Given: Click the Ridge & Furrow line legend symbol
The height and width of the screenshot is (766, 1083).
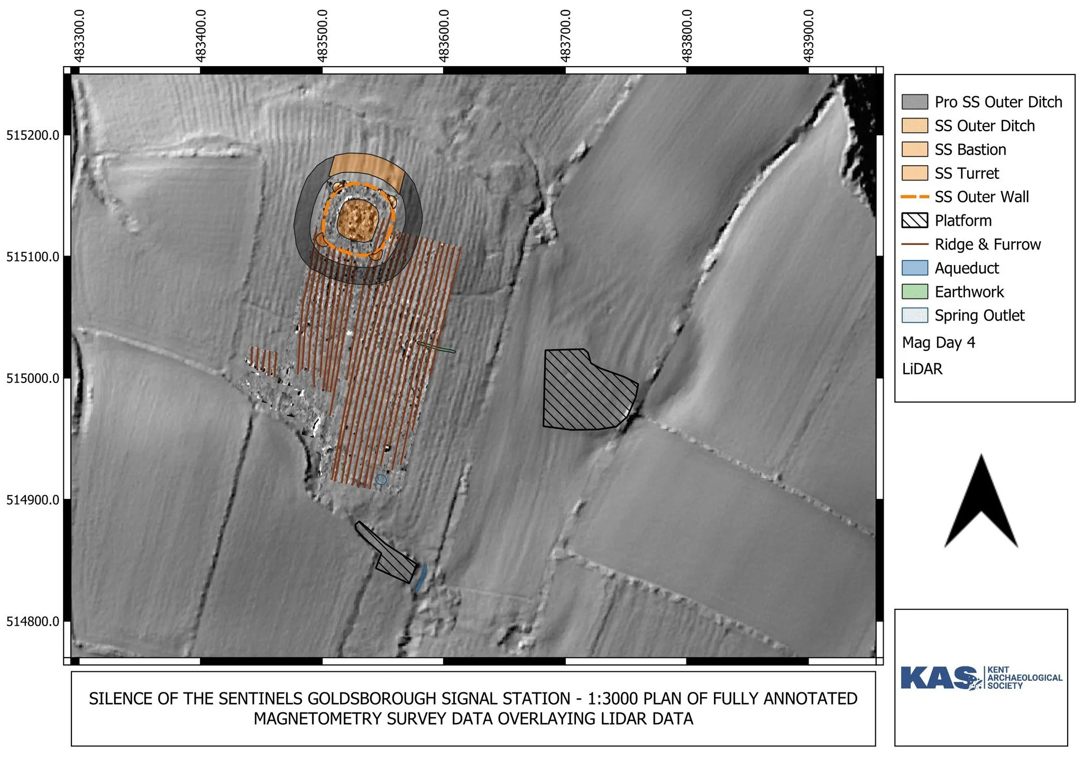Looking at the screenshot, I should [x=914, y=244].
